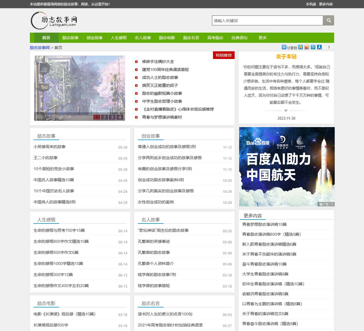Click the 关于本站 heading
The image size is (364, 331).
coord(286,57)
